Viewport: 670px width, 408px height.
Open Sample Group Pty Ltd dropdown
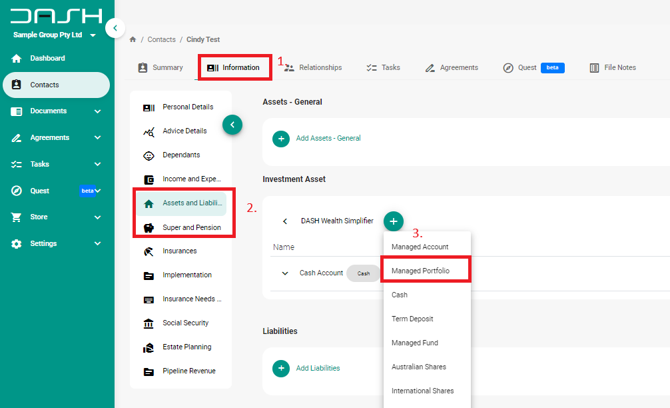pos(93,35)
